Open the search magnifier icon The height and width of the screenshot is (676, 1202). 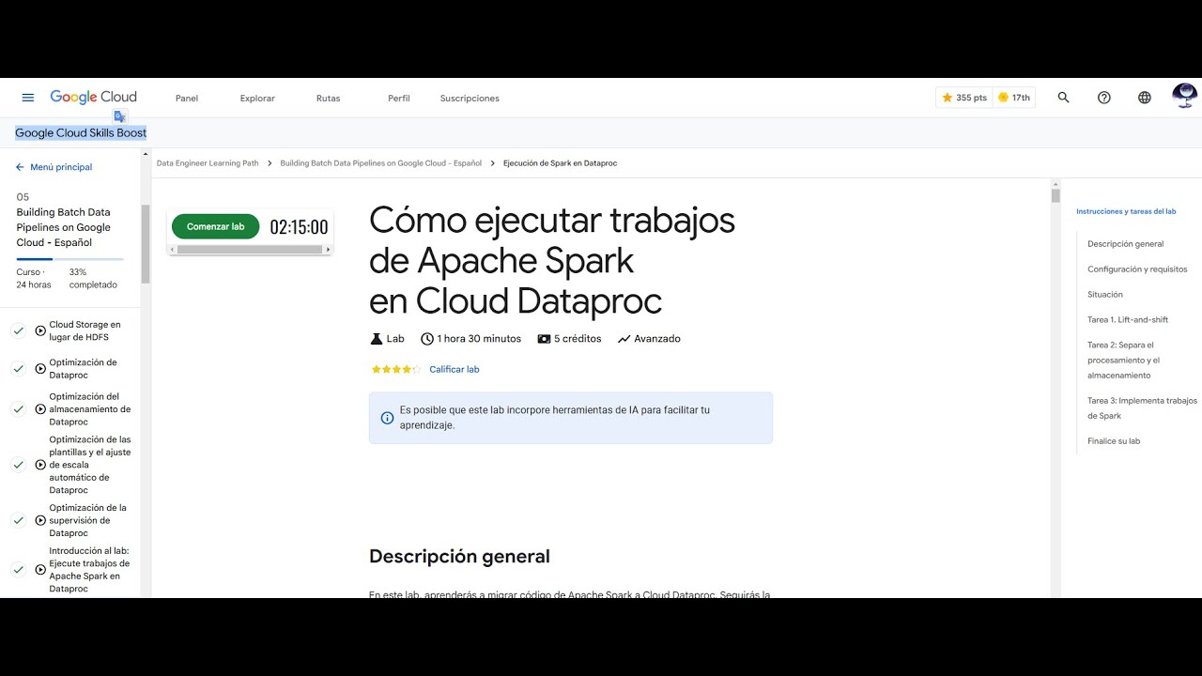tap(1063, 98)
